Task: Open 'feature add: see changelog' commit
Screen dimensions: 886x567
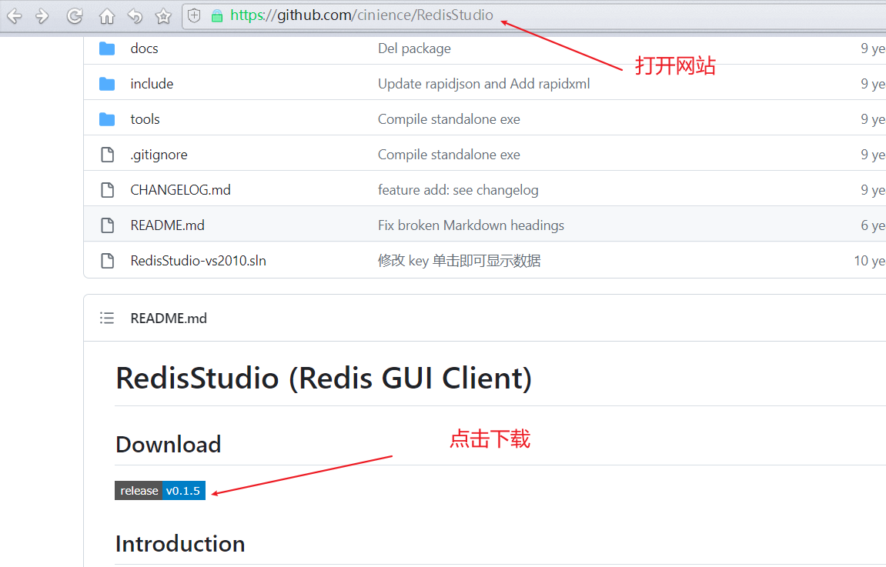Action: click(x=458, y=190)
